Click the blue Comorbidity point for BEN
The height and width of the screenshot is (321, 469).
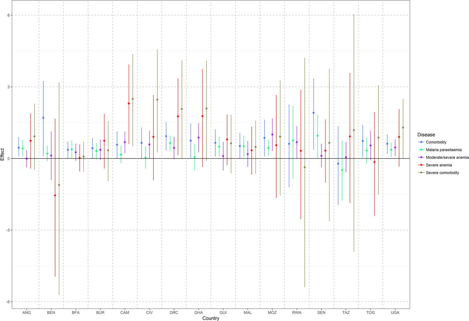pos(43,118)
